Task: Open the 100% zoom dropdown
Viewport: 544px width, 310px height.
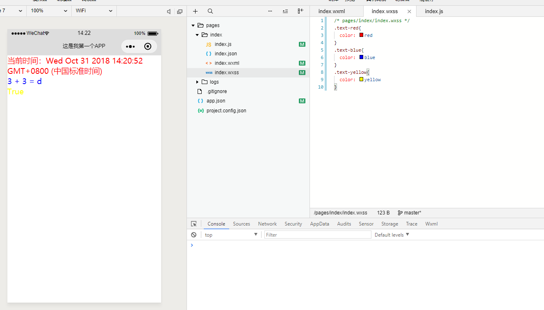Action: (x=49, y=11)
